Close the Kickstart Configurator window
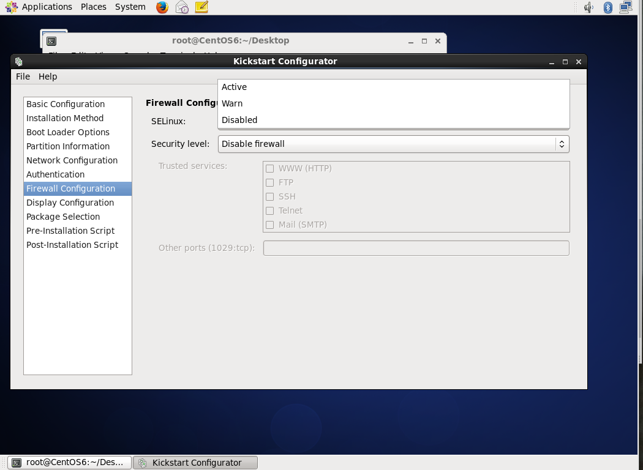 pos(579,62)
